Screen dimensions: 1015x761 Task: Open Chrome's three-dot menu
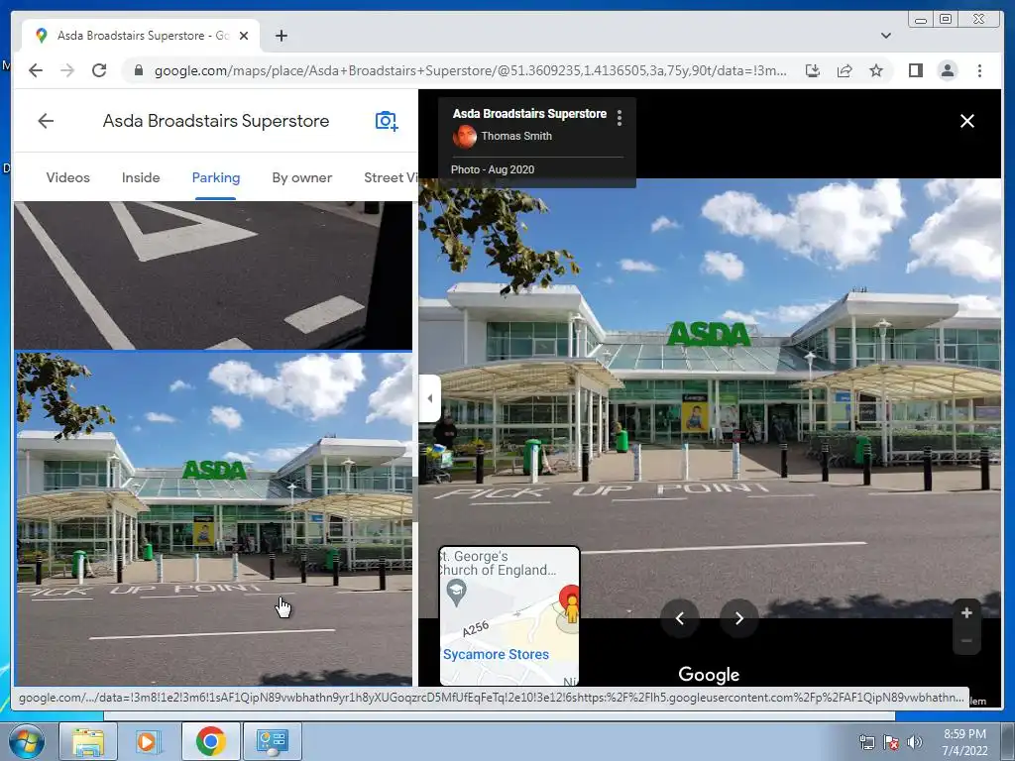tap(979, 70)
